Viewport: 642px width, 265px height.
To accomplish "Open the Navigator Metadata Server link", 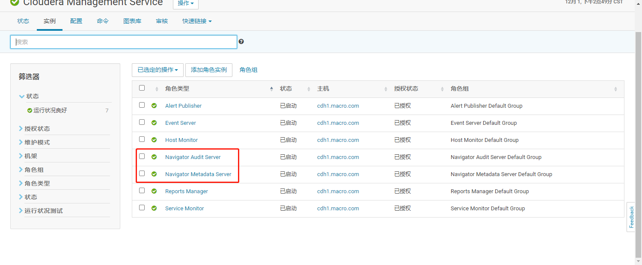I will [x=198, y=174].
